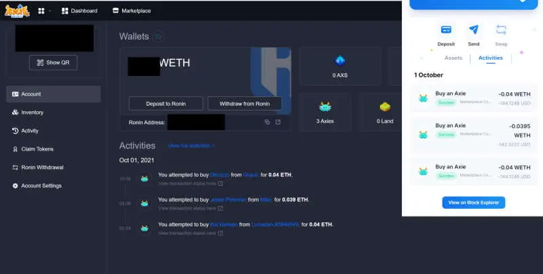543x274 pixels.
Task: Open the axie name link in 0.039 ETH activity
Action: click(229, 199)
